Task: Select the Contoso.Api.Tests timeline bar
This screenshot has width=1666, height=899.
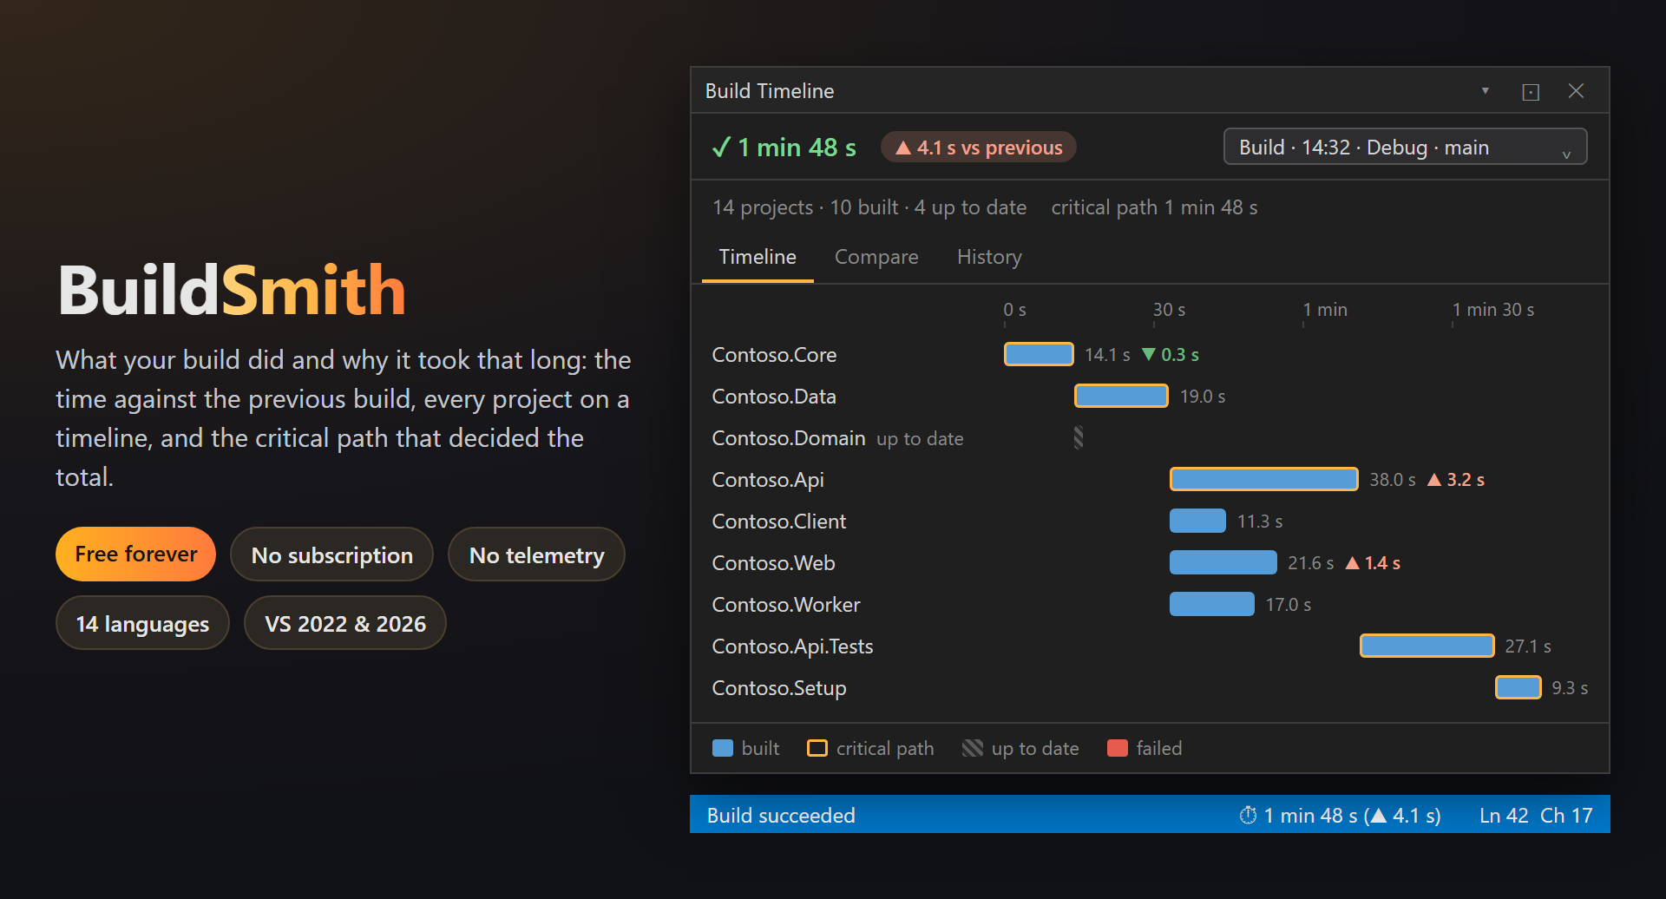Action: coord(1427,646)
